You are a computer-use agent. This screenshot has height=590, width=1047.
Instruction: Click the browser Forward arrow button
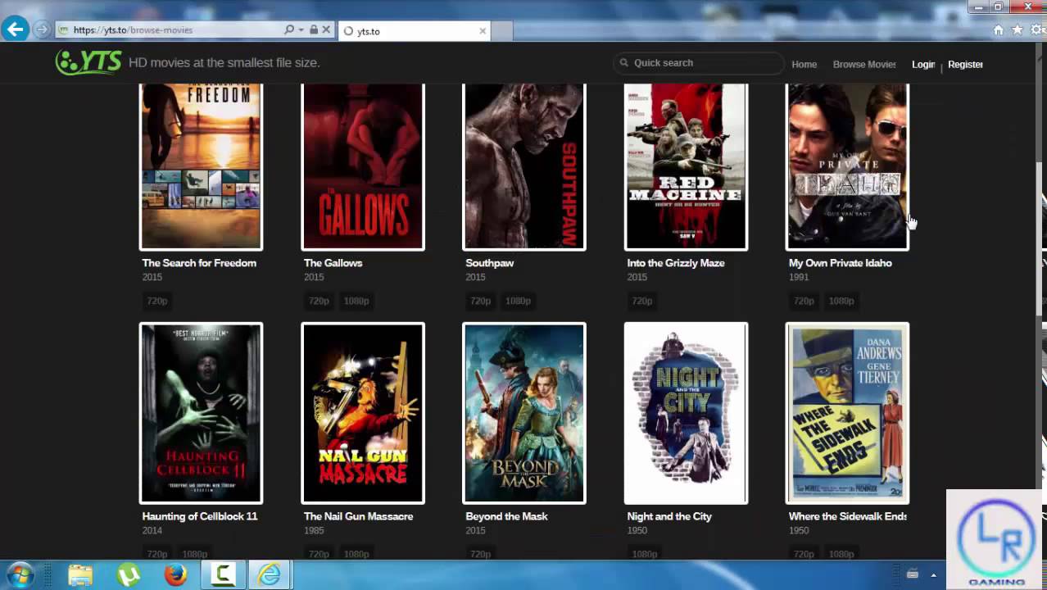[42, 30]
